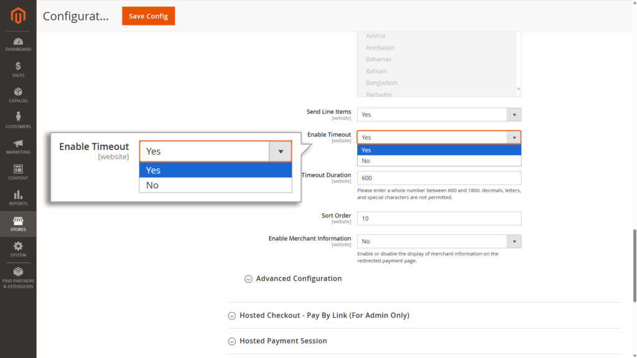This screenshot has height=358, width=637.
Task: Click the Timeout Duration input field
Action: 439,177
